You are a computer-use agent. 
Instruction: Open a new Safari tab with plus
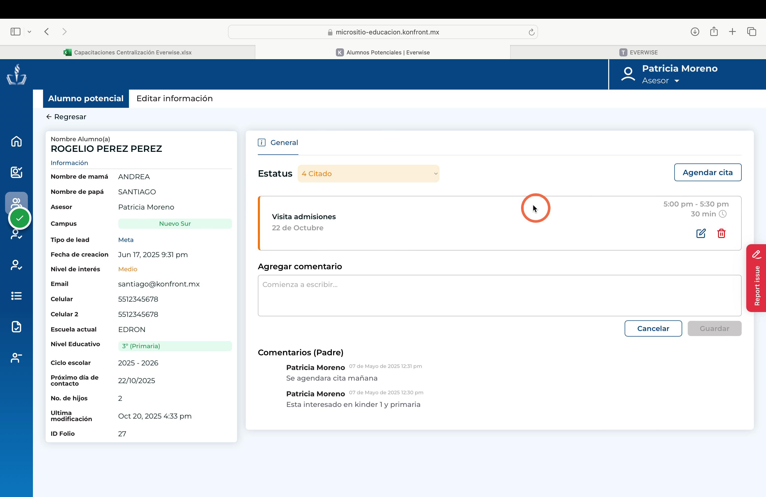pos(733,31)
